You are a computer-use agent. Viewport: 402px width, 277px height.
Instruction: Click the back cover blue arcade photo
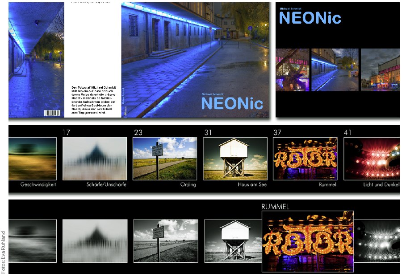[x=36, y=60]
